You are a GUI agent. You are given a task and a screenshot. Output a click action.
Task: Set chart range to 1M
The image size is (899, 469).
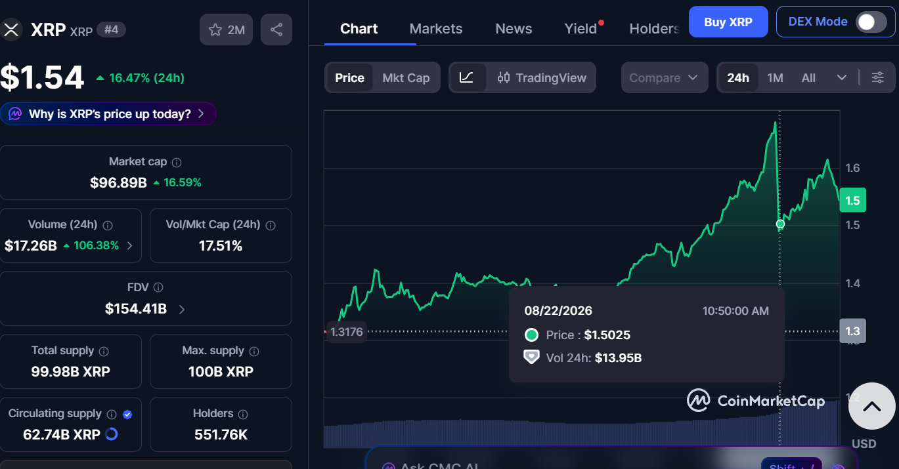point(775,77)
